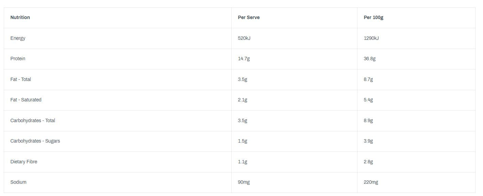Select the Fat - Total row label
The image size is (483, 196).
pos(20,79)
